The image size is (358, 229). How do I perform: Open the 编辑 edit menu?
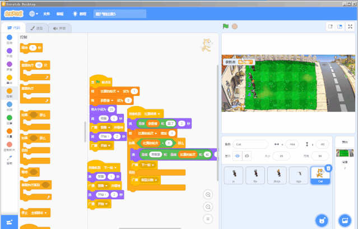click(x=60, y=13)
